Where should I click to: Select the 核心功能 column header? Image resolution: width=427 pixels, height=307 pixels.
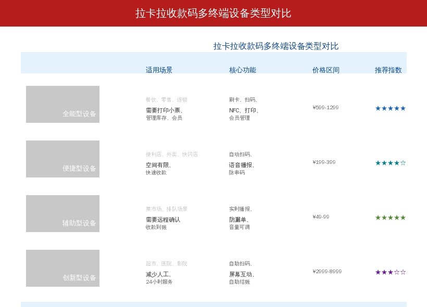(x=242, y=70)
